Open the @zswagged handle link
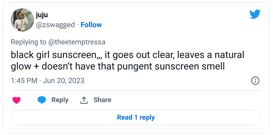Screen dimensions: 273x135 tap(55, 25)
